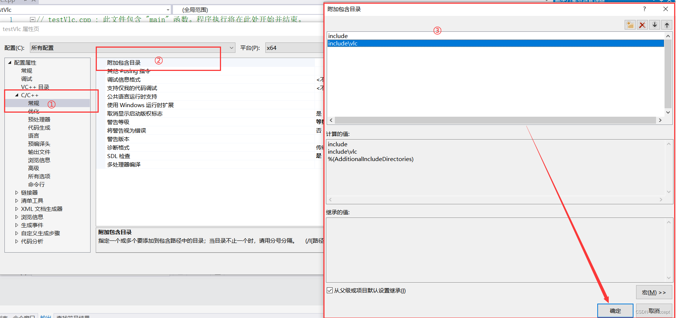Click the new line folder icon
The height and width of the screenshot is (318, 676).
(x=630, y=25)
